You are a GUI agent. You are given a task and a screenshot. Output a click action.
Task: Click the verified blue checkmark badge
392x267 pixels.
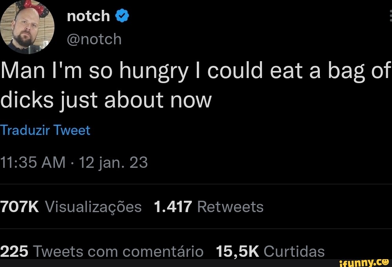click(122, 15)
